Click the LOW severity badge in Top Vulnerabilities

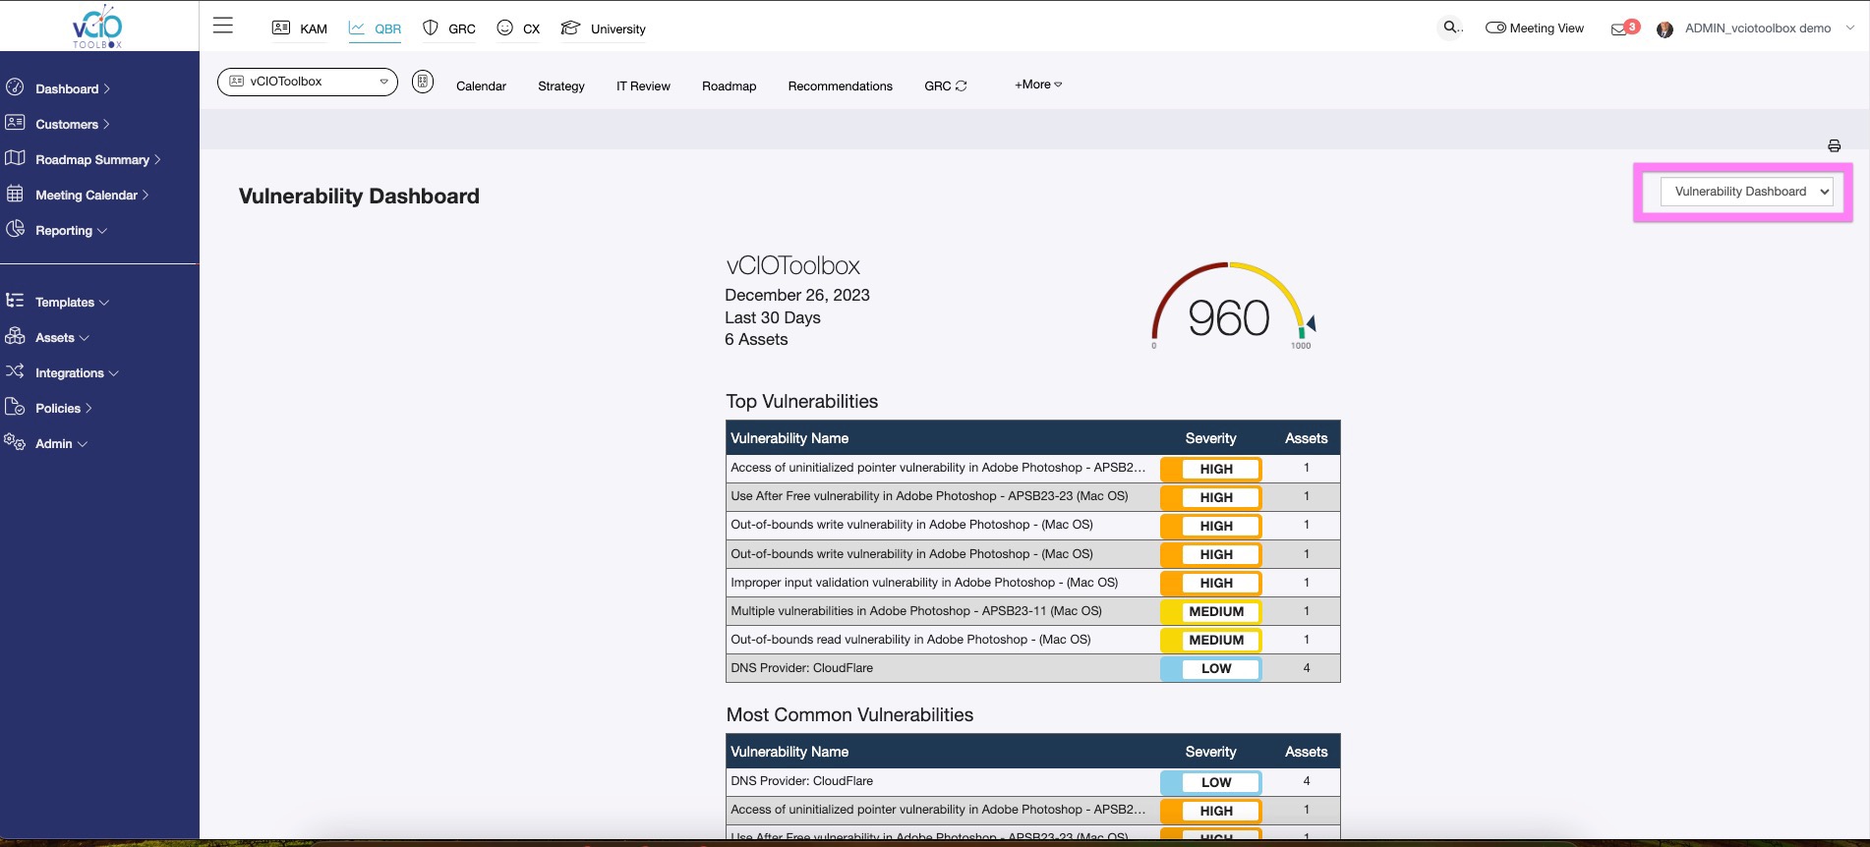pos(1210,668)
